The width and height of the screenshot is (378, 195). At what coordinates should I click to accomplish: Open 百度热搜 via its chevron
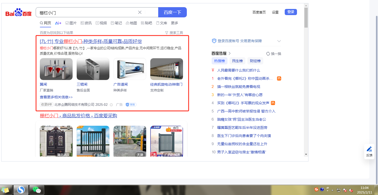[230, 53]
